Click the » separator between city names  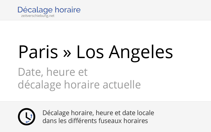tap(67, 52)
